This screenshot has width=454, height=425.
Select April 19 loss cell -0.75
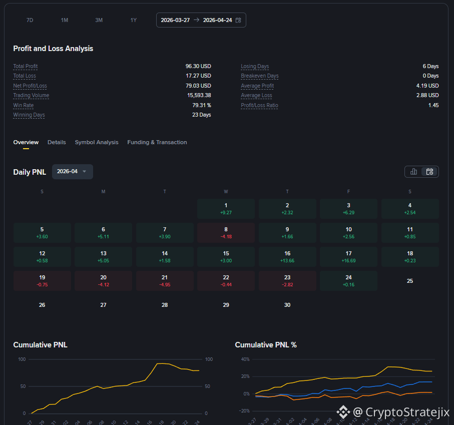tap(42, 281)
